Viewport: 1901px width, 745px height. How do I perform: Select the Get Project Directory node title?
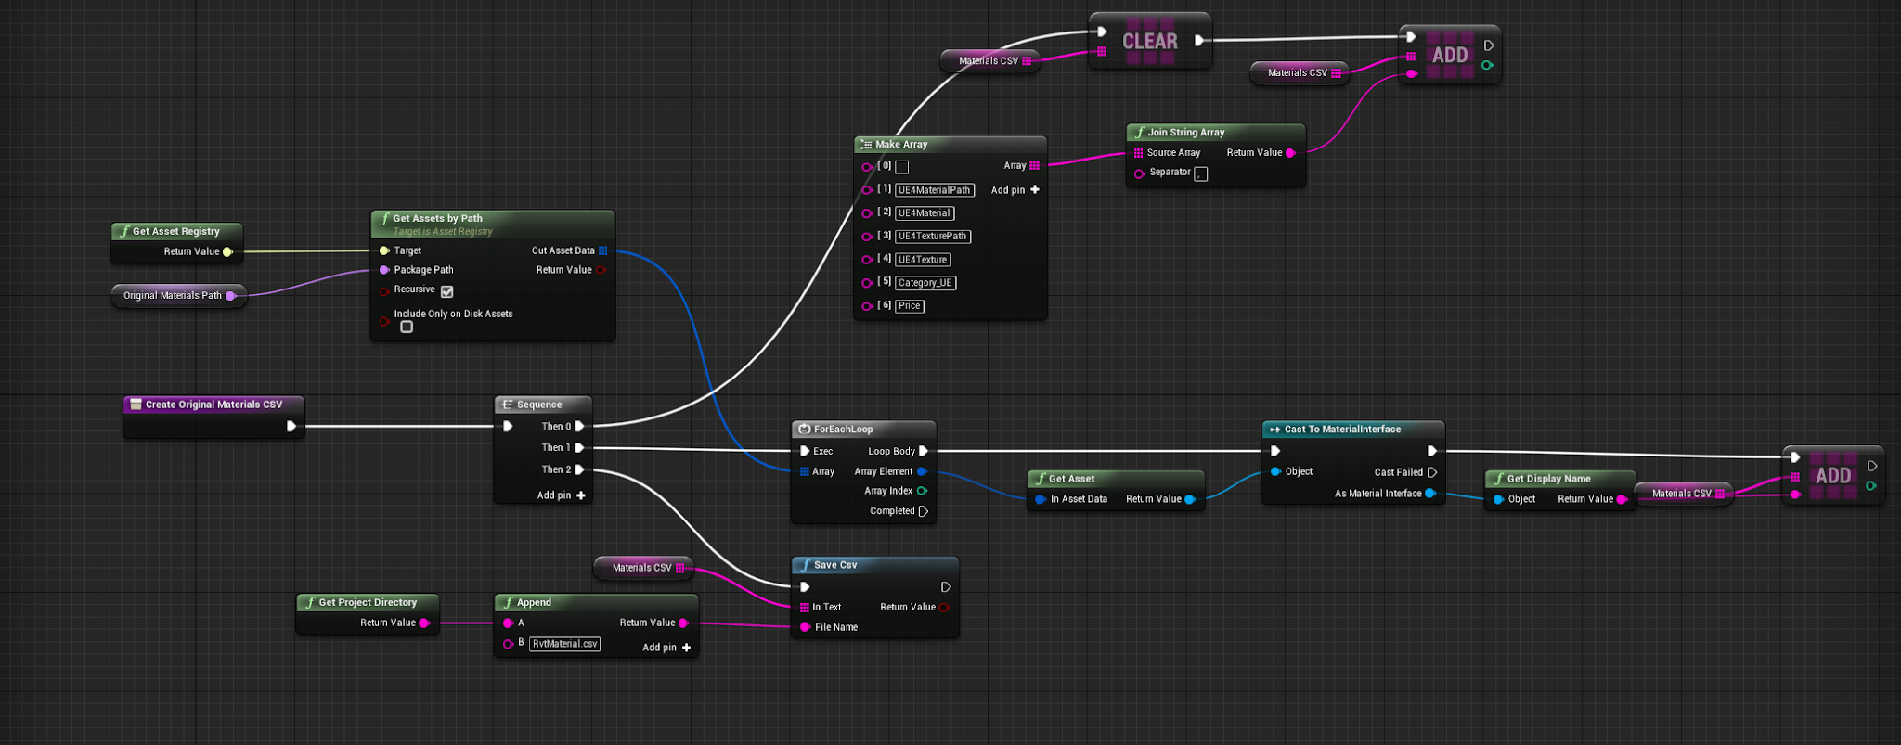368,602
